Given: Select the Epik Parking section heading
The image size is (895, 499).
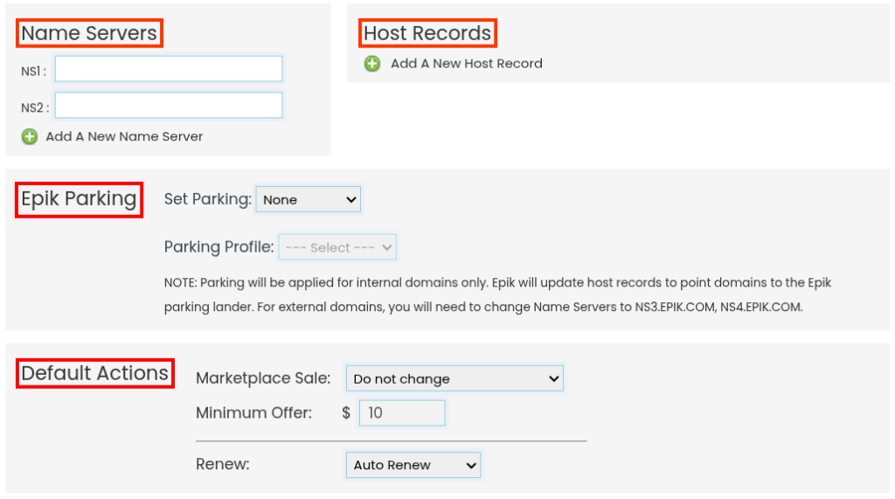Looking at the screenshot, I should [x=79, y=199].
